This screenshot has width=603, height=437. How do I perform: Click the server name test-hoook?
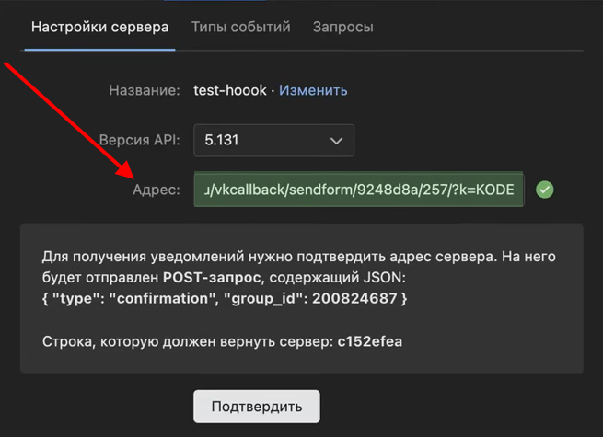[x=230, y=90]
